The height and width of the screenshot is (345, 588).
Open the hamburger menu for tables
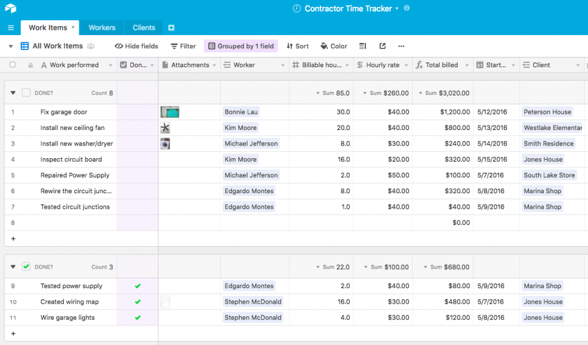pyautogui.click(x=10, y=28)
